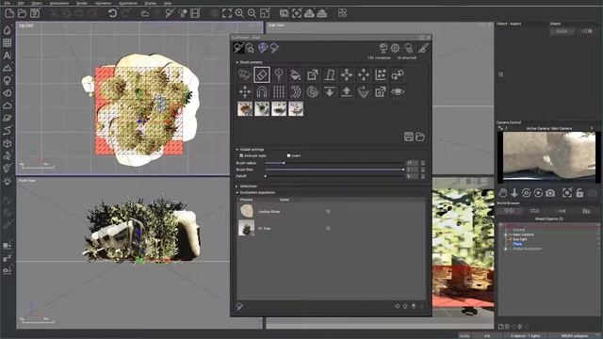The width and height of the screenshot is (603, 339).
Task: Toggle the Airbrush style checkbox
Action: click(241, 155)
